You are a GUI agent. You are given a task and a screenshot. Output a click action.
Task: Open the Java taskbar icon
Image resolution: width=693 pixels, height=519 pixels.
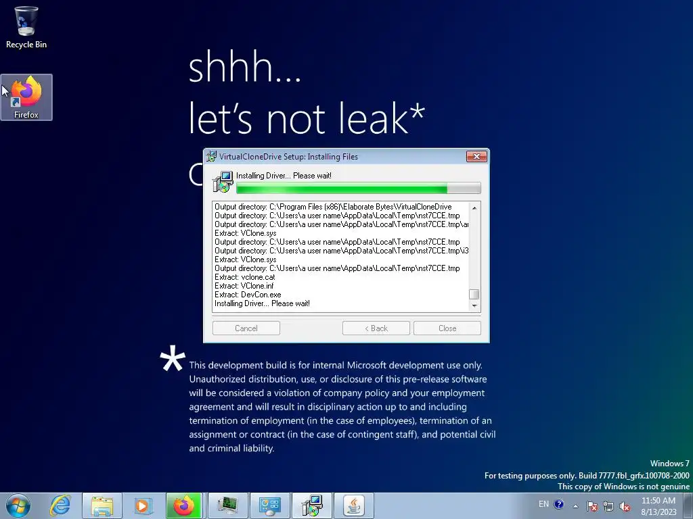pos(354,505)
